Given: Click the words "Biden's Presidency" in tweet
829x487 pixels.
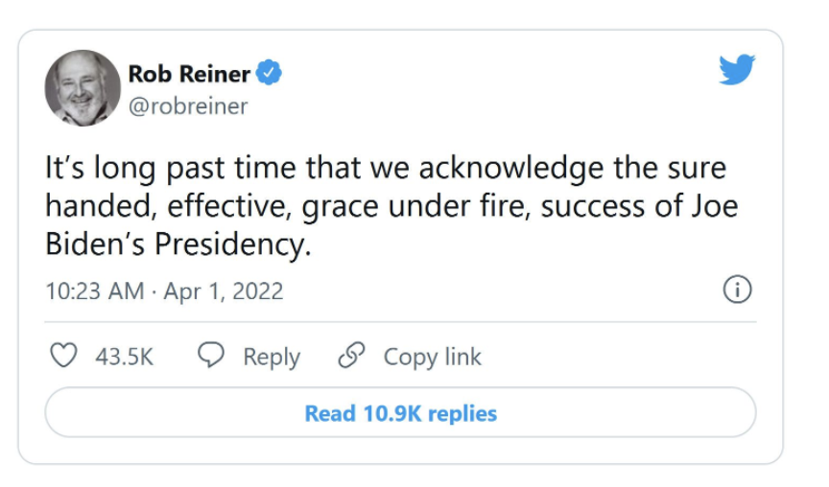Looking at the screenshot, I should pos(178,244).
